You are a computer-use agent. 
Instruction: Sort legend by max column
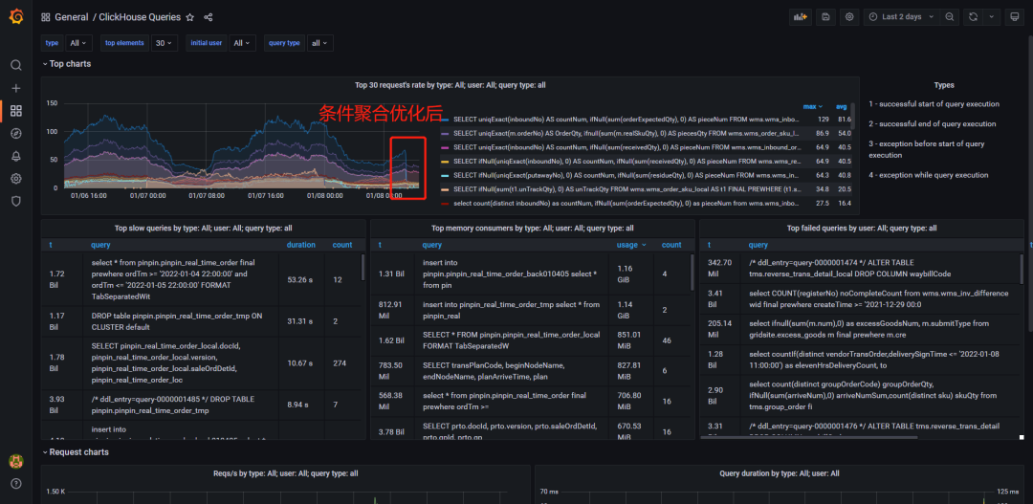[x=813, y=106]
